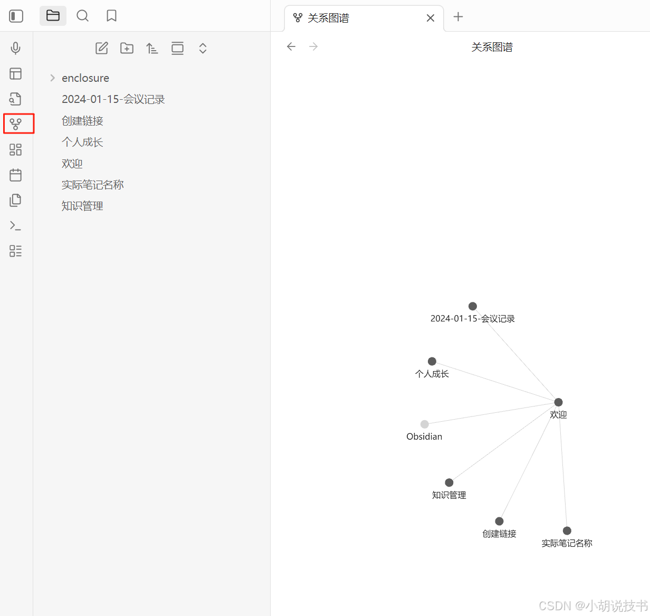Change file sort order
Viewport: 650px width, 616px height.
tap(152, 48)
